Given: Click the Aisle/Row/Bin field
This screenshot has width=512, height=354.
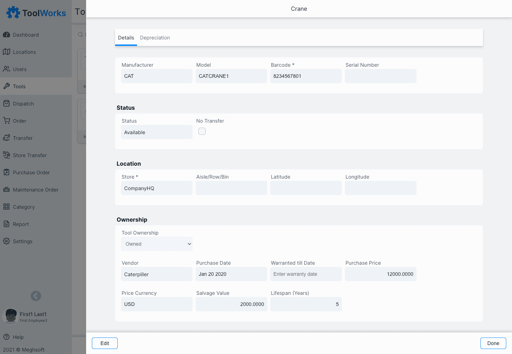Looking at the screenshot, I should [x=231, y=188].
